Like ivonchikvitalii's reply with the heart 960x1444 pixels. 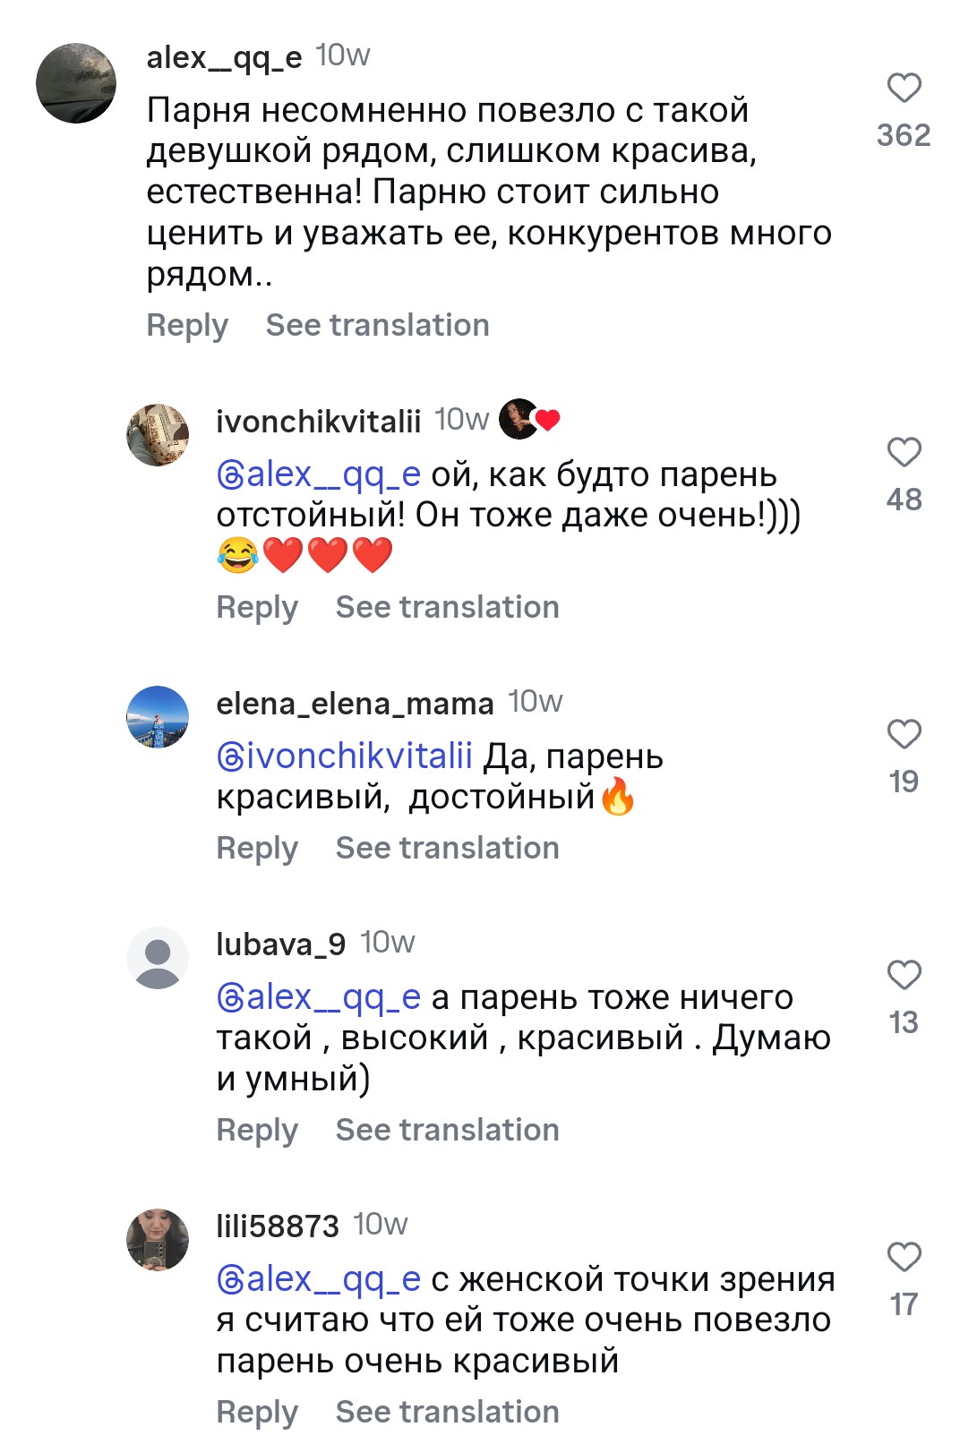904,452
